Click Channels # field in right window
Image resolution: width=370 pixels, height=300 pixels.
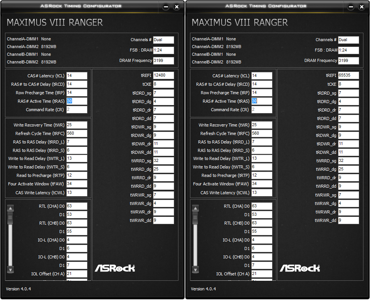tap(348, 40)
